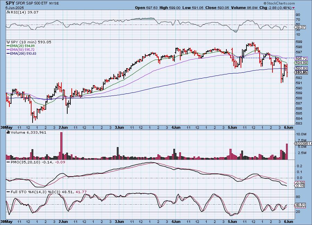The height and width of the screenshot is (225, 312).
Task: Click the tallest volume bar at 2Jun open
Action: (x=61, y=146)
